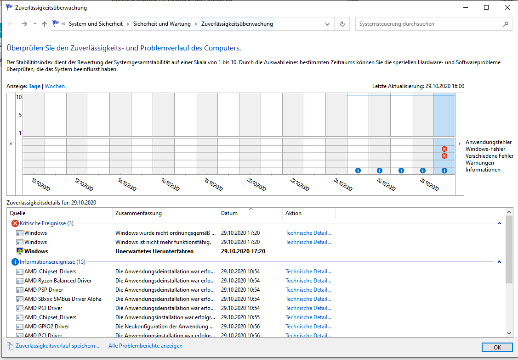Refresh the Zuverlässigkeitsüberwachung view
Image resolution: width=518 pixels, height=360 pixels.
pos(342,24)
